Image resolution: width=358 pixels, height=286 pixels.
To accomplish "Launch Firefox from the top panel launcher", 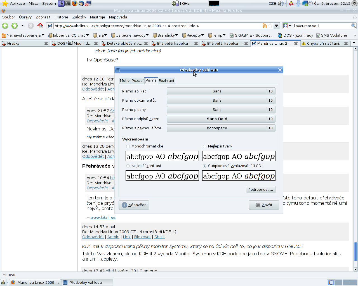I will click(x=74, y=3).
